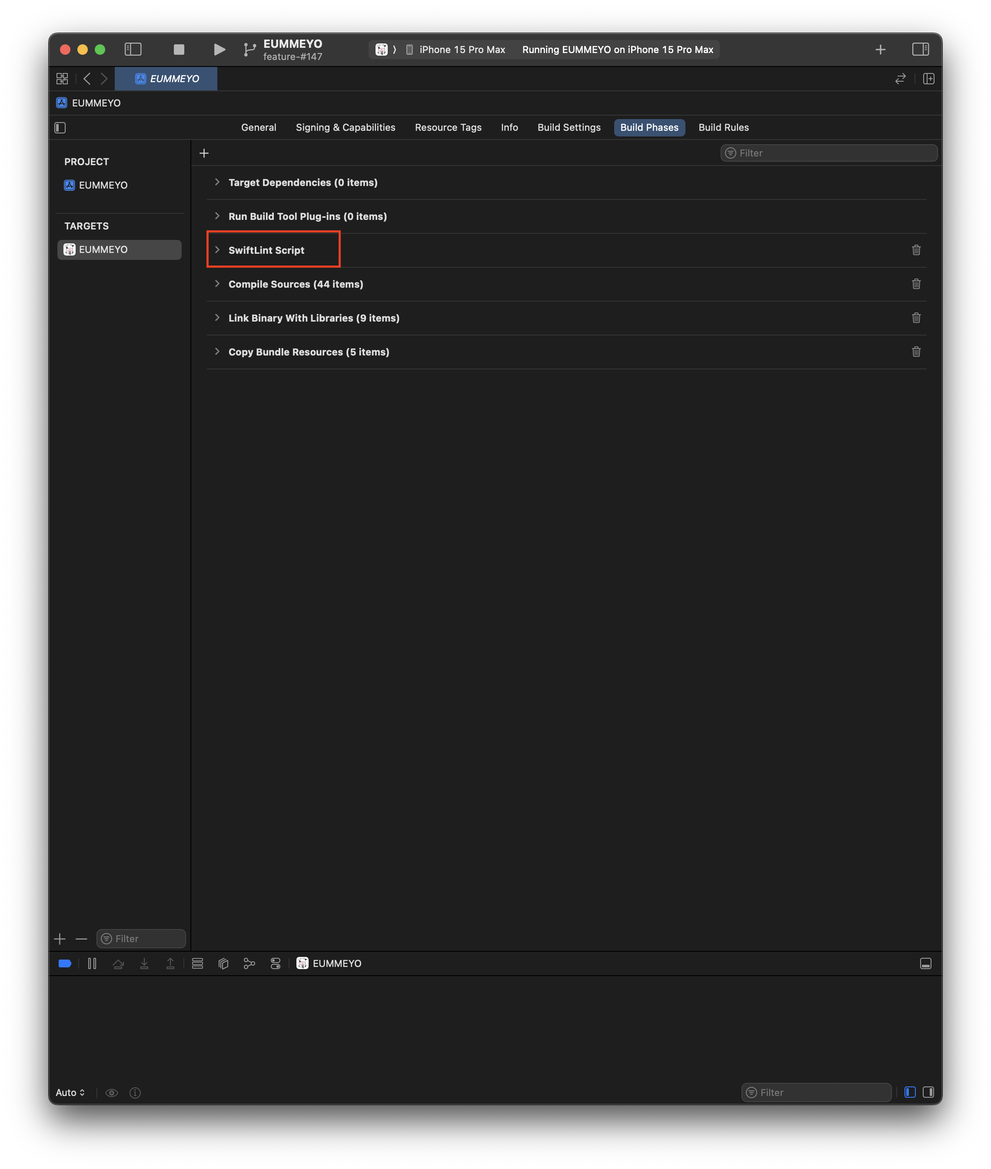Viewport: 991px width, 1169px height.
Task: Open the Signing & Capabilities tab
Action: tap(345, 127)
